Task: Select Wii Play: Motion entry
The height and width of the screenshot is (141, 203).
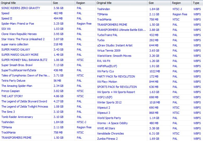Action: point(107,82)
